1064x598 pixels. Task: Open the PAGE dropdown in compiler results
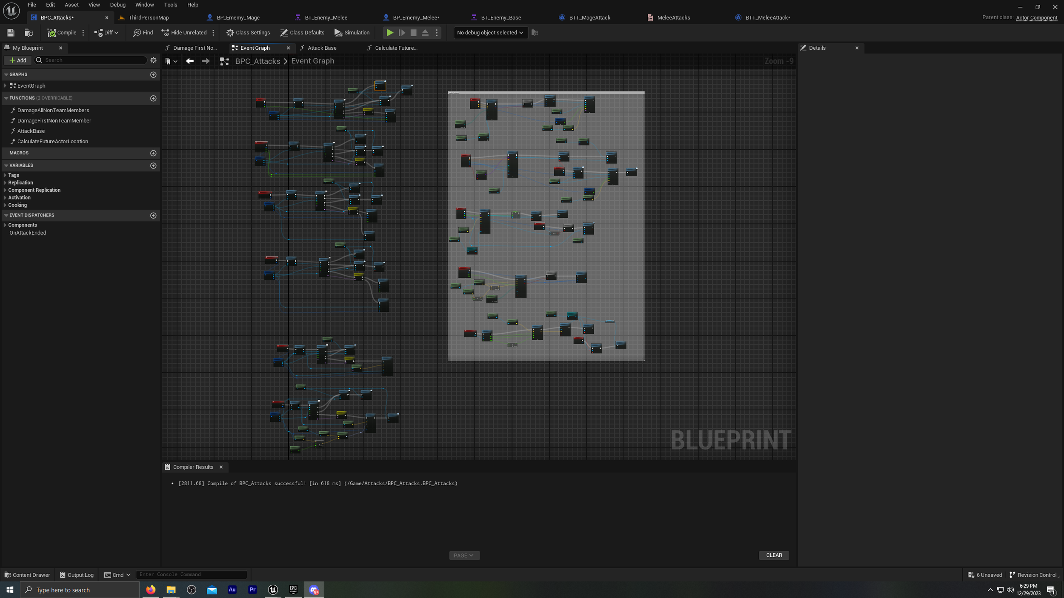pyautogui.click(x=464, y=555)
